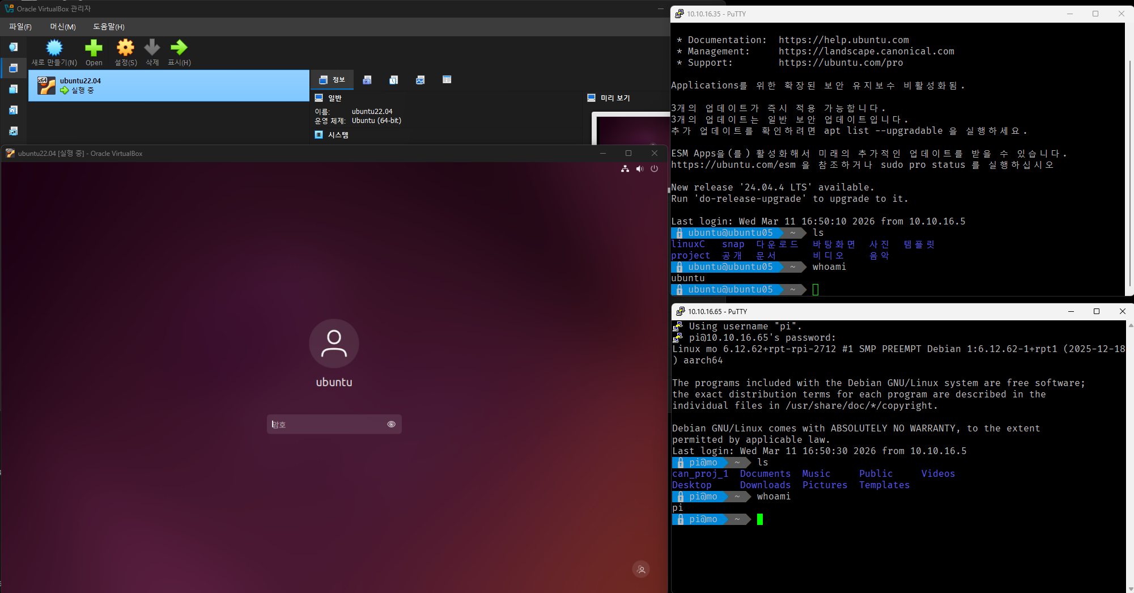Click https://landscape.canonical.com in terminal
Image resolution: width=1134 pixels, height=593 pixels.
866,51
